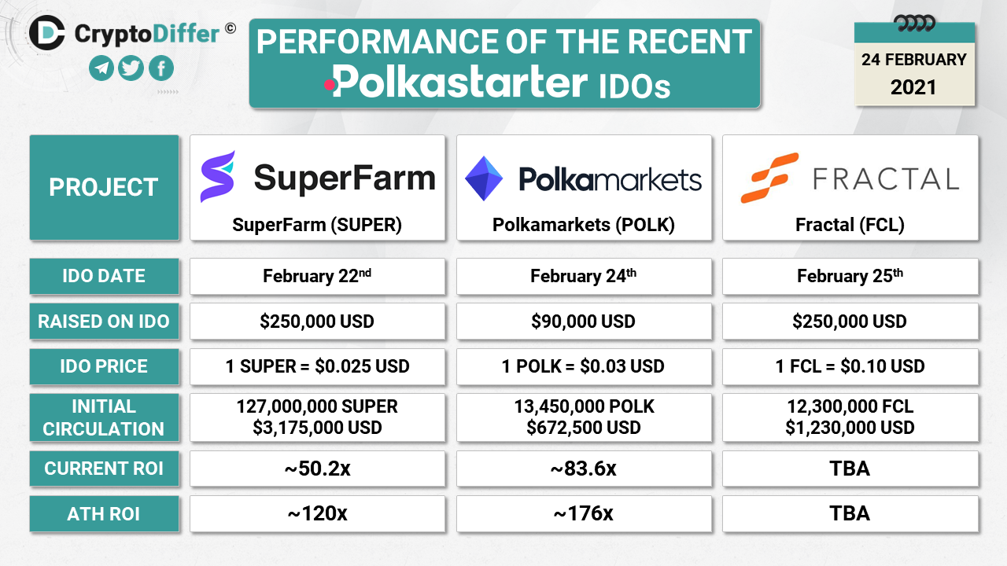Screen dimensions: 1007x566
Task: Click the Fractal orange logo
Action: click(765, 178)
